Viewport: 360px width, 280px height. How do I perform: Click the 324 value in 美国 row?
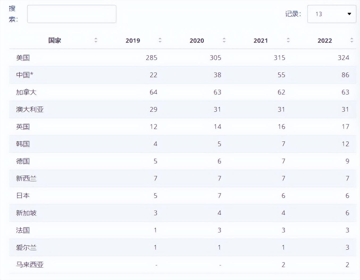pos(343,58)
